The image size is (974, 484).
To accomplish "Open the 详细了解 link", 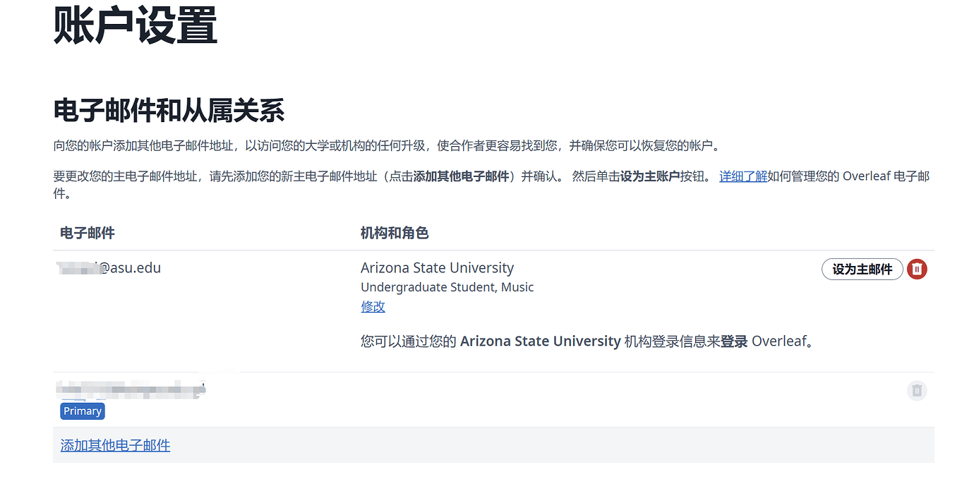I will [x=743, y=176].
